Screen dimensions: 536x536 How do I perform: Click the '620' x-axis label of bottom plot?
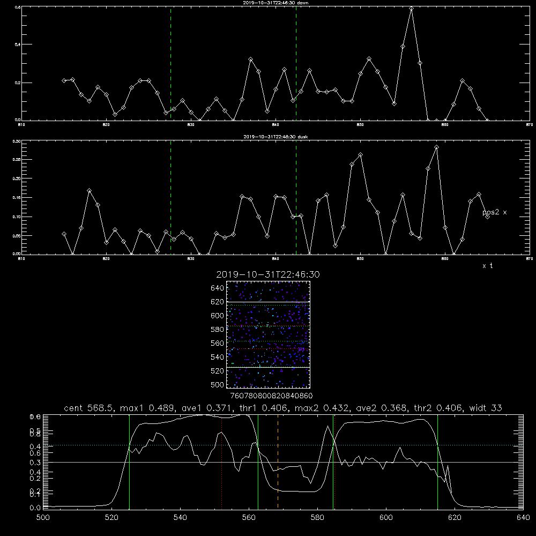click(455, 518)
